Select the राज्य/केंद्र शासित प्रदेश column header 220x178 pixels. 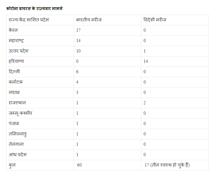pos(40,20)
